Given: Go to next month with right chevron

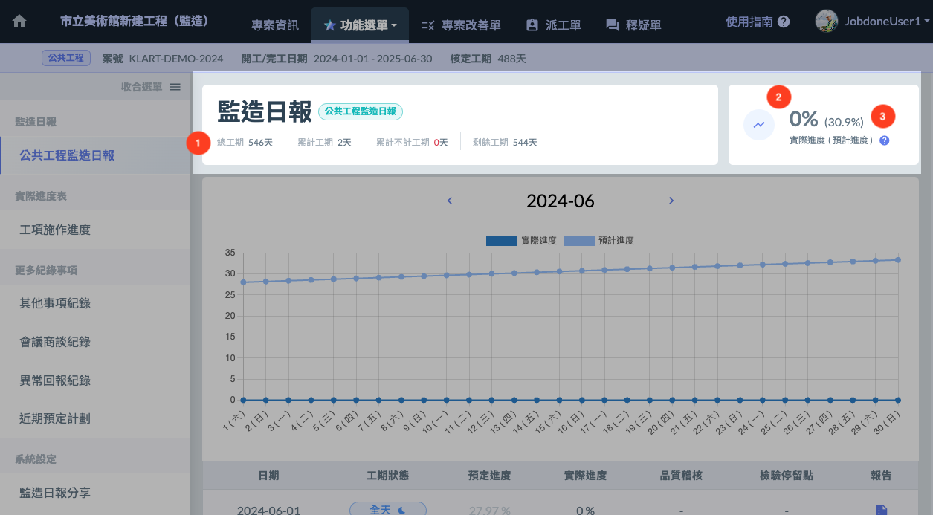Looking at the screenshot, I should pos(671,201).
